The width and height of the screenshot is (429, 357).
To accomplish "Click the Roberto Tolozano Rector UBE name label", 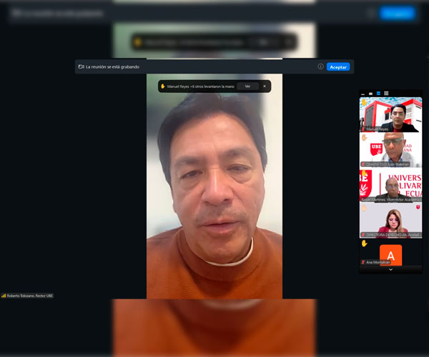I will [x=29, y=295].
